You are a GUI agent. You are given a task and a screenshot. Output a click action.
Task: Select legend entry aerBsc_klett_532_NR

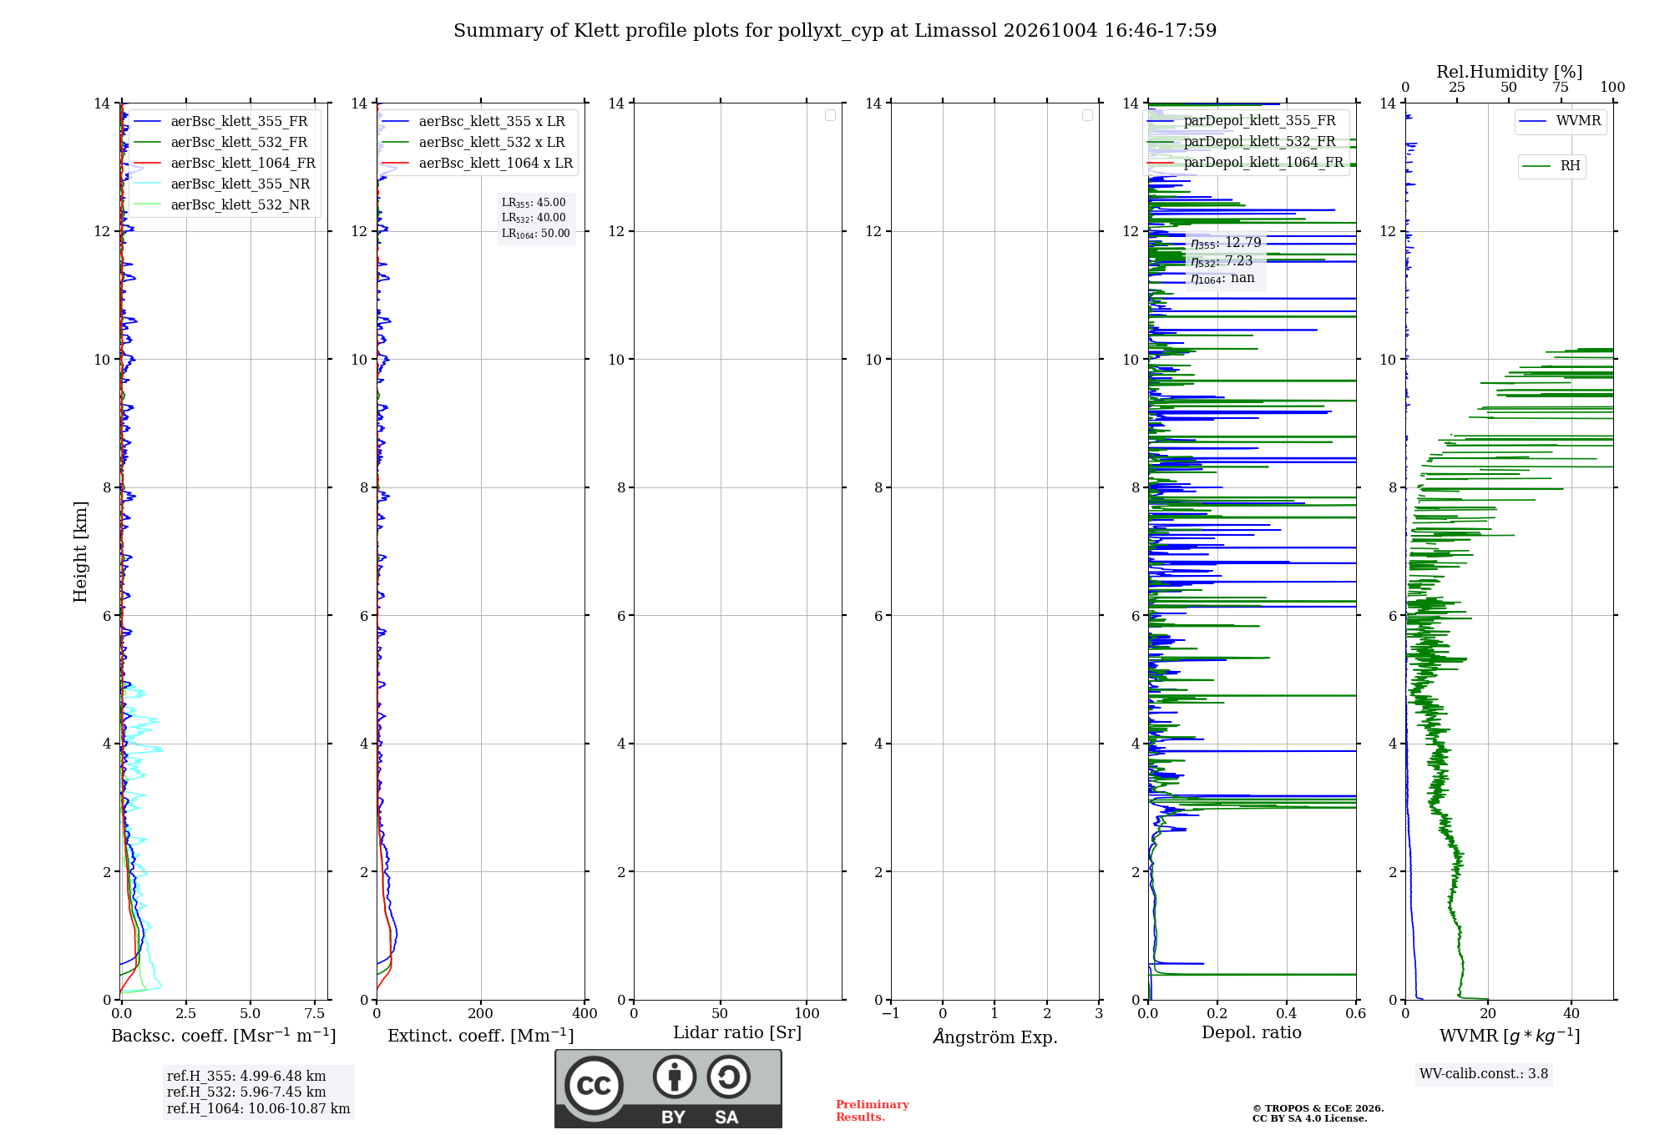[222, 205]
